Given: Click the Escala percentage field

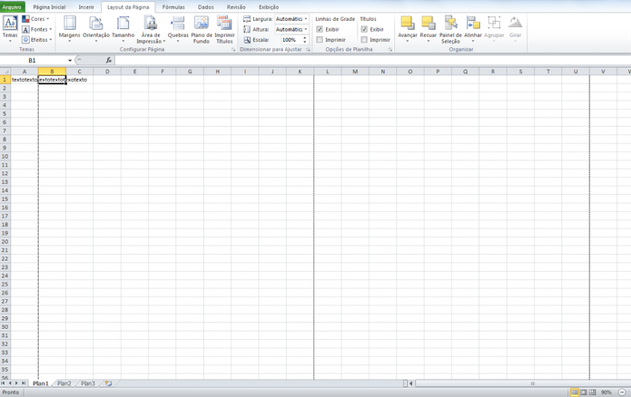Looking at the screenshot, I should [290, 40].
